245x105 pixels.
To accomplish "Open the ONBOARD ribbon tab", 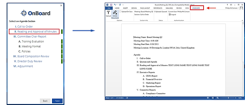I will (x=196, y=8).
